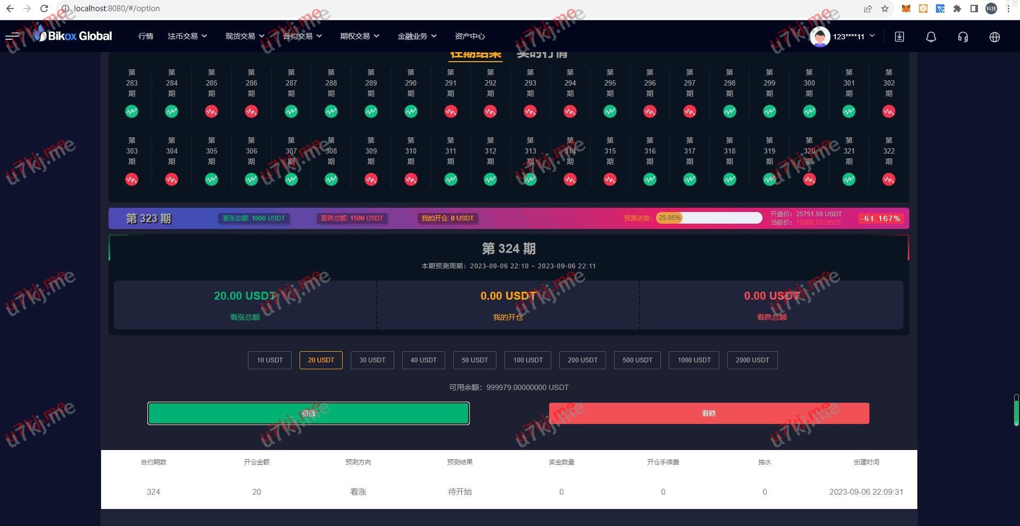Click the red result icon for period 322
This screenshot has height=526, width=1020.
click(889, 180)
